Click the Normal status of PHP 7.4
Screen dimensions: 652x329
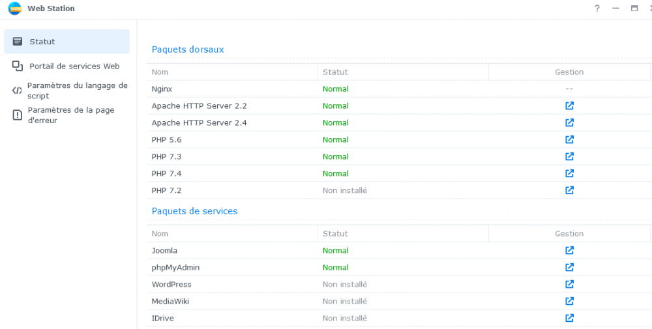(x=336, y=174)
